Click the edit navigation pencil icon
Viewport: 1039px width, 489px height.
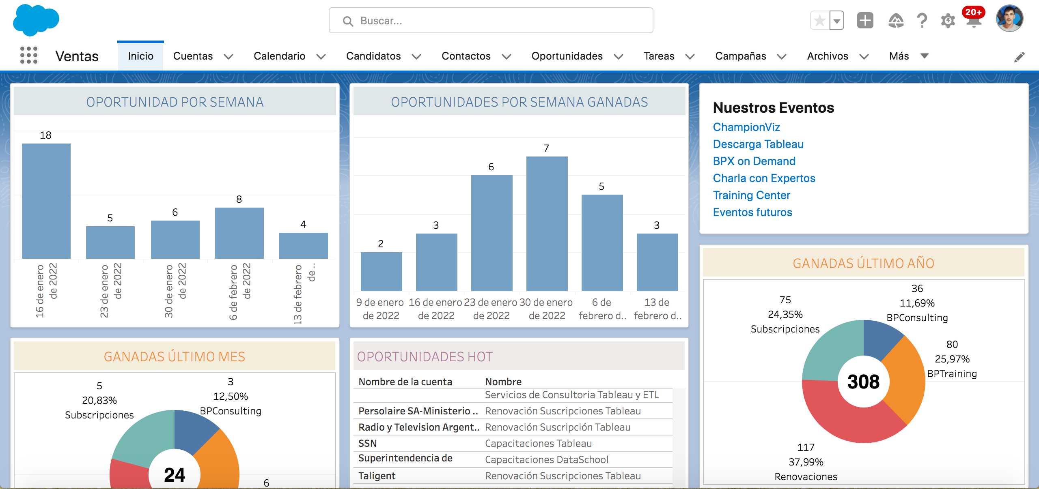[1019, 57]
